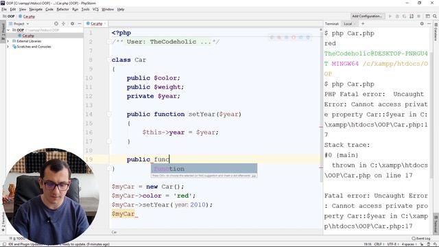
Task: Click the Terminal stripe button on right edge
Action: coord(436,224)
